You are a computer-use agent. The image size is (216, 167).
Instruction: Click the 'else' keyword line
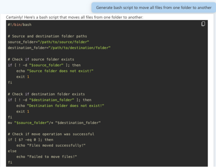12,151
